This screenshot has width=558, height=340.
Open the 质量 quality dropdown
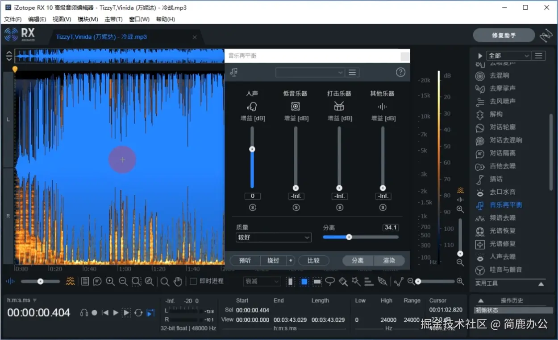coord(273,238)
